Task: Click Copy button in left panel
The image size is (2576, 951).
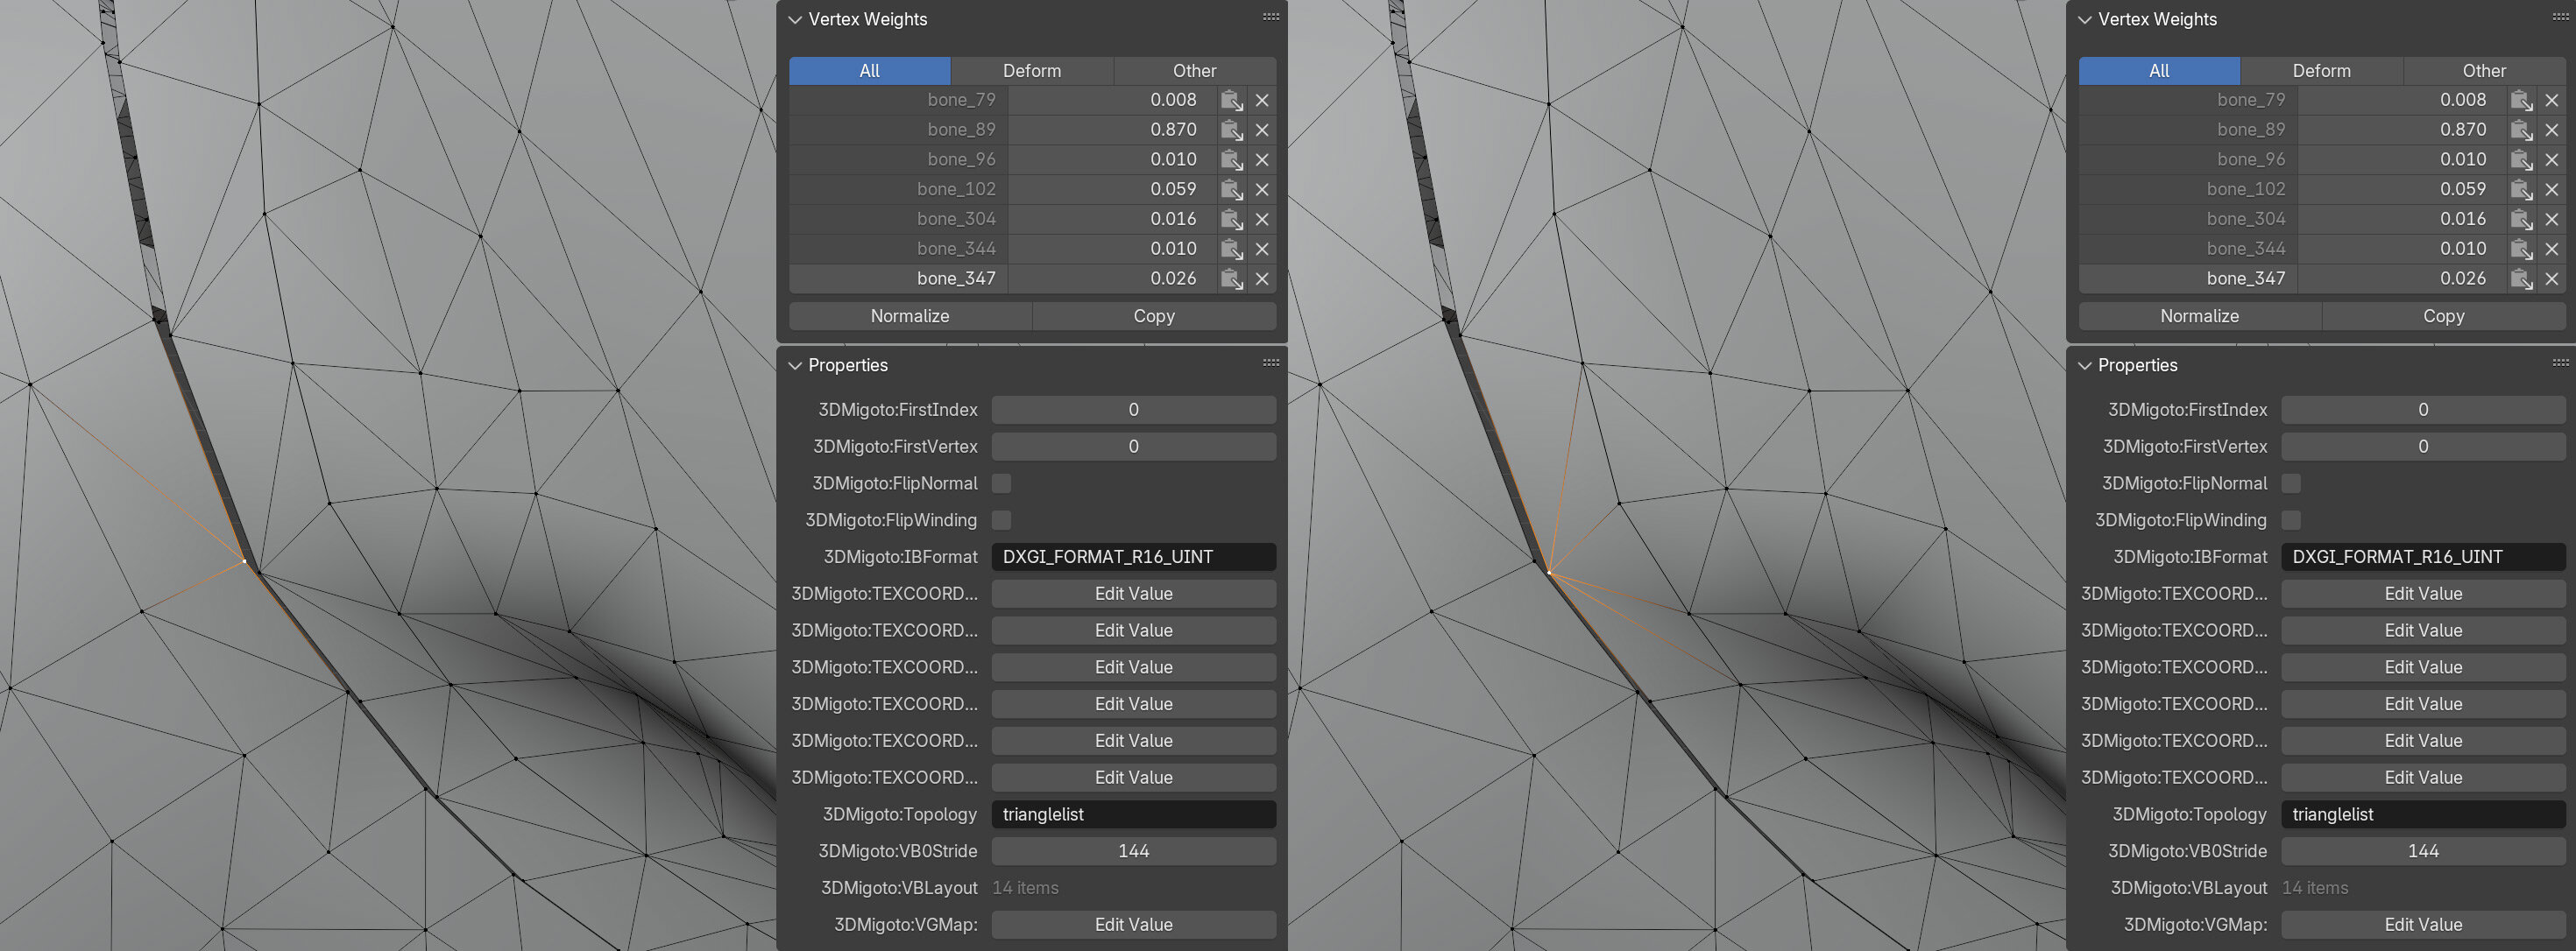Action: coord(1154,315)
